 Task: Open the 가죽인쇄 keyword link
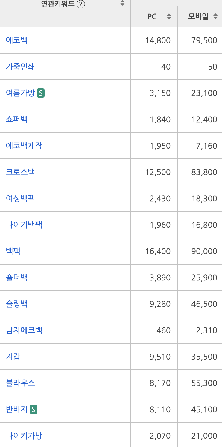point(20,67)
